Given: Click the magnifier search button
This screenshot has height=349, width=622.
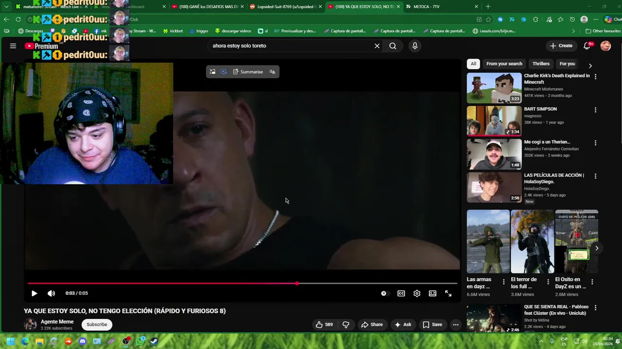Looking at the screenshot, I should tap(393, 46).
